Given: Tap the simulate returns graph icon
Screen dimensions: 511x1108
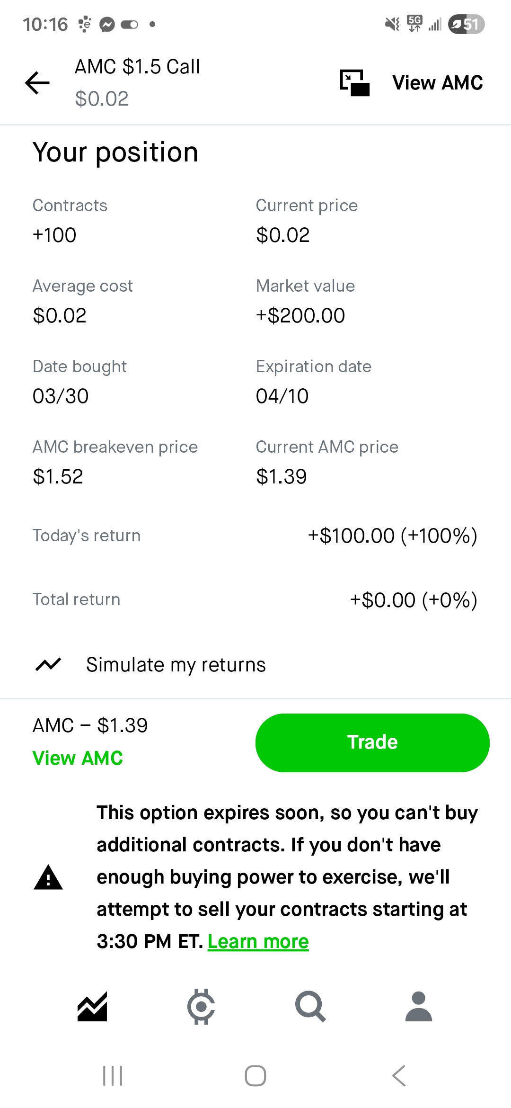Looking at the screenshot, I should point(48,665).
